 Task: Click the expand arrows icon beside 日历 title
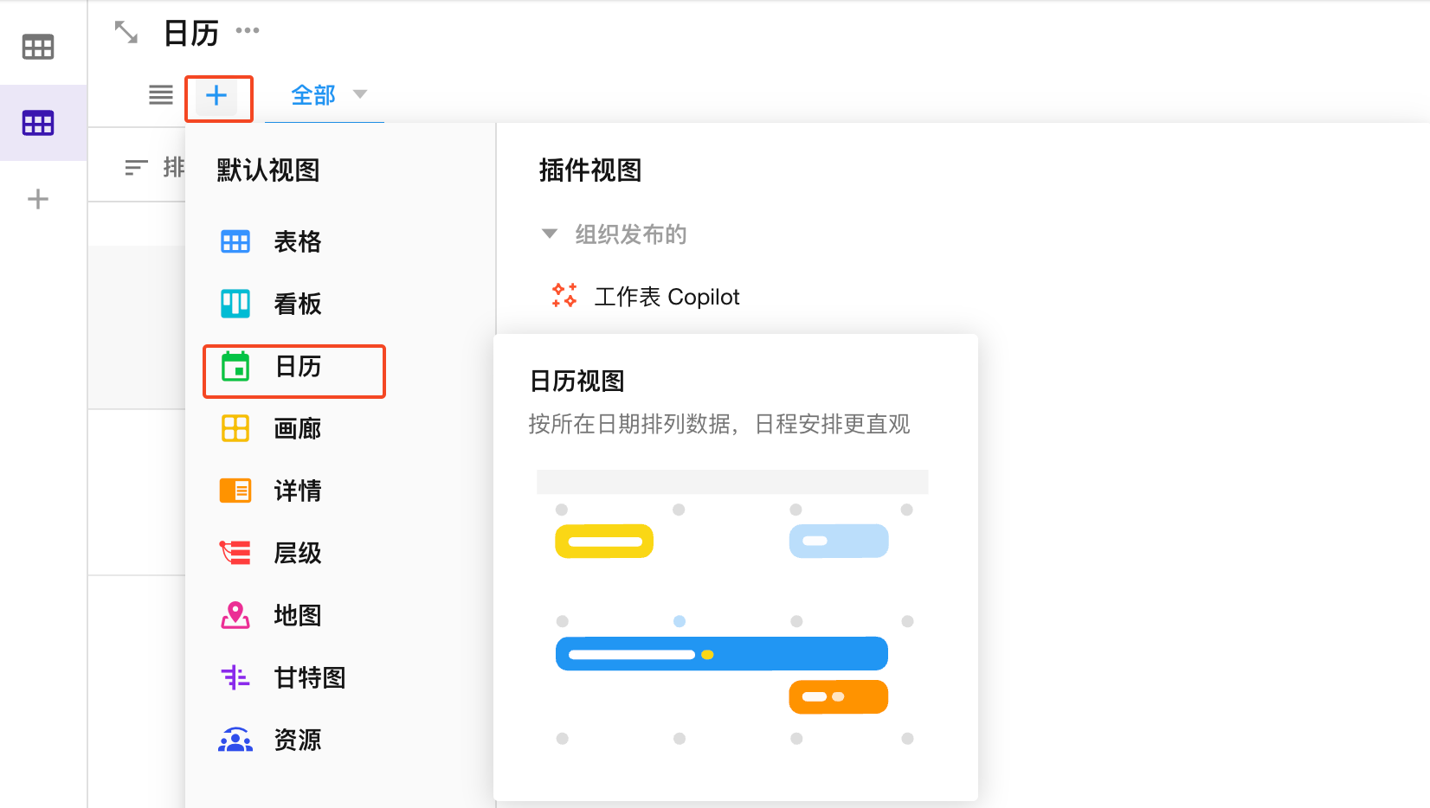[126, 33]
